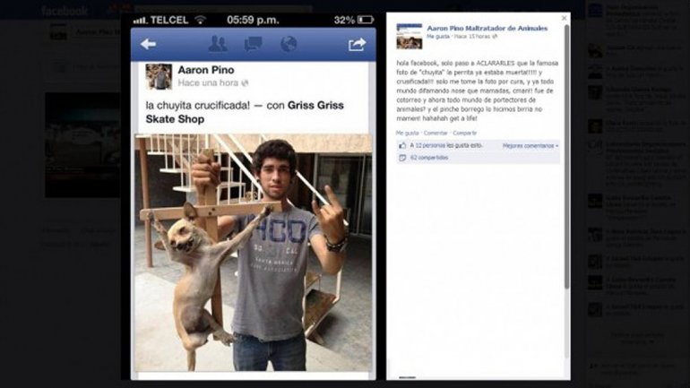690x388 pixels.
Task: Open the Aaron Pino Maltratador de Animales page
Action: click(x=487, y=28)
